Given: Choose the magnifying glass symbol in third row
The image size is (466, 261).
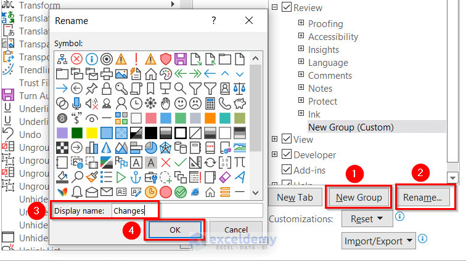Looking at the screenshot, I should (x=181, y=89).
